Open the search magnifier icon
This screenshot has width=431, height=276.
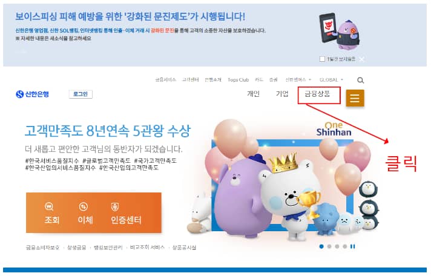click(360, 80)
